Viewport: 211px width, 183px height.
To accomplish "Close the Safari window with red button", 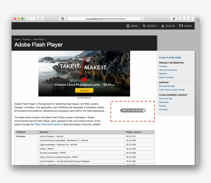I will tap(15, 19).
